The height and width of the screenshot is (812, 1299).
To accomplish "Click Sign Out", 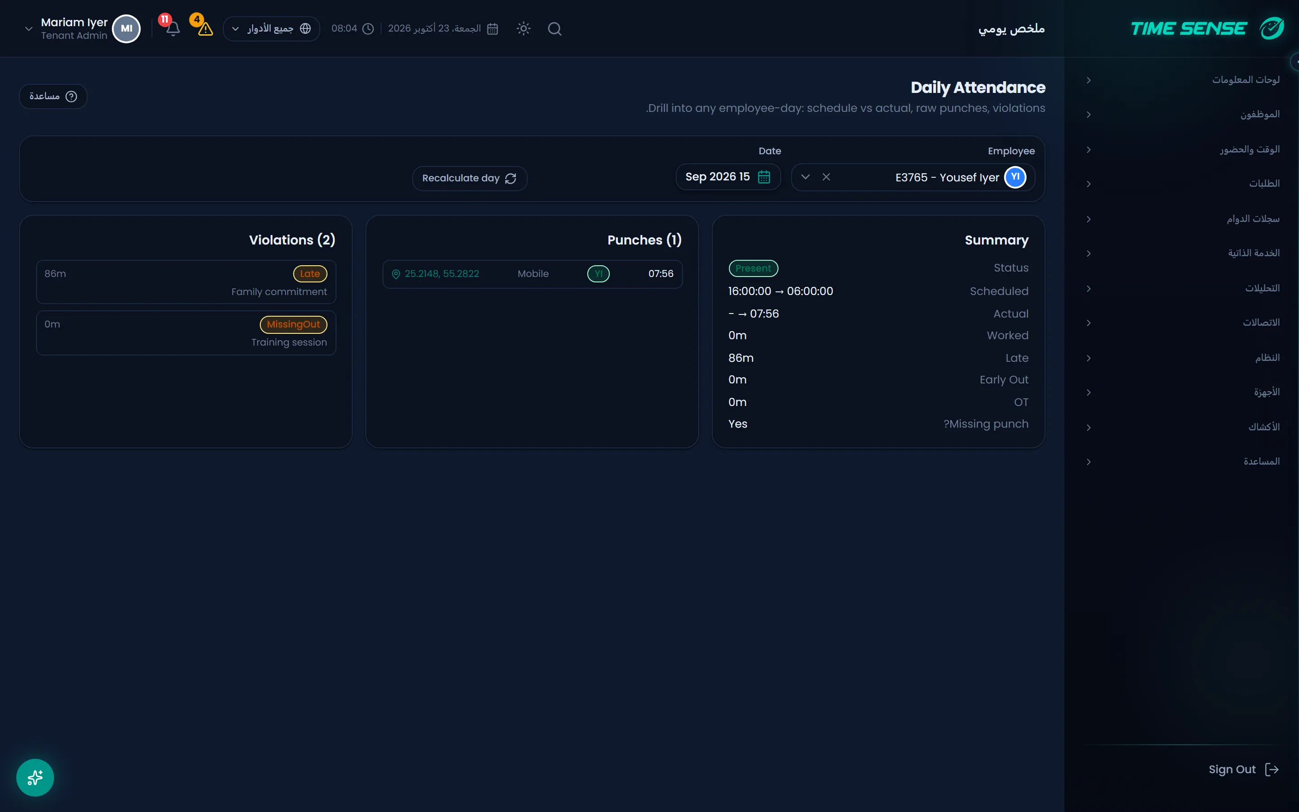I will click(1243, 769).
